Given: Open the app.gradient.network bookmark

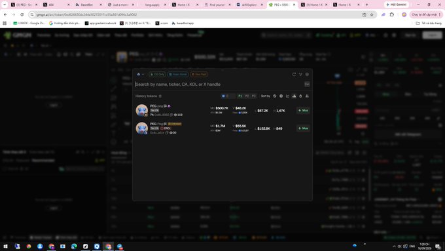Looking at the screenshot, I should (x=101, y=24).
